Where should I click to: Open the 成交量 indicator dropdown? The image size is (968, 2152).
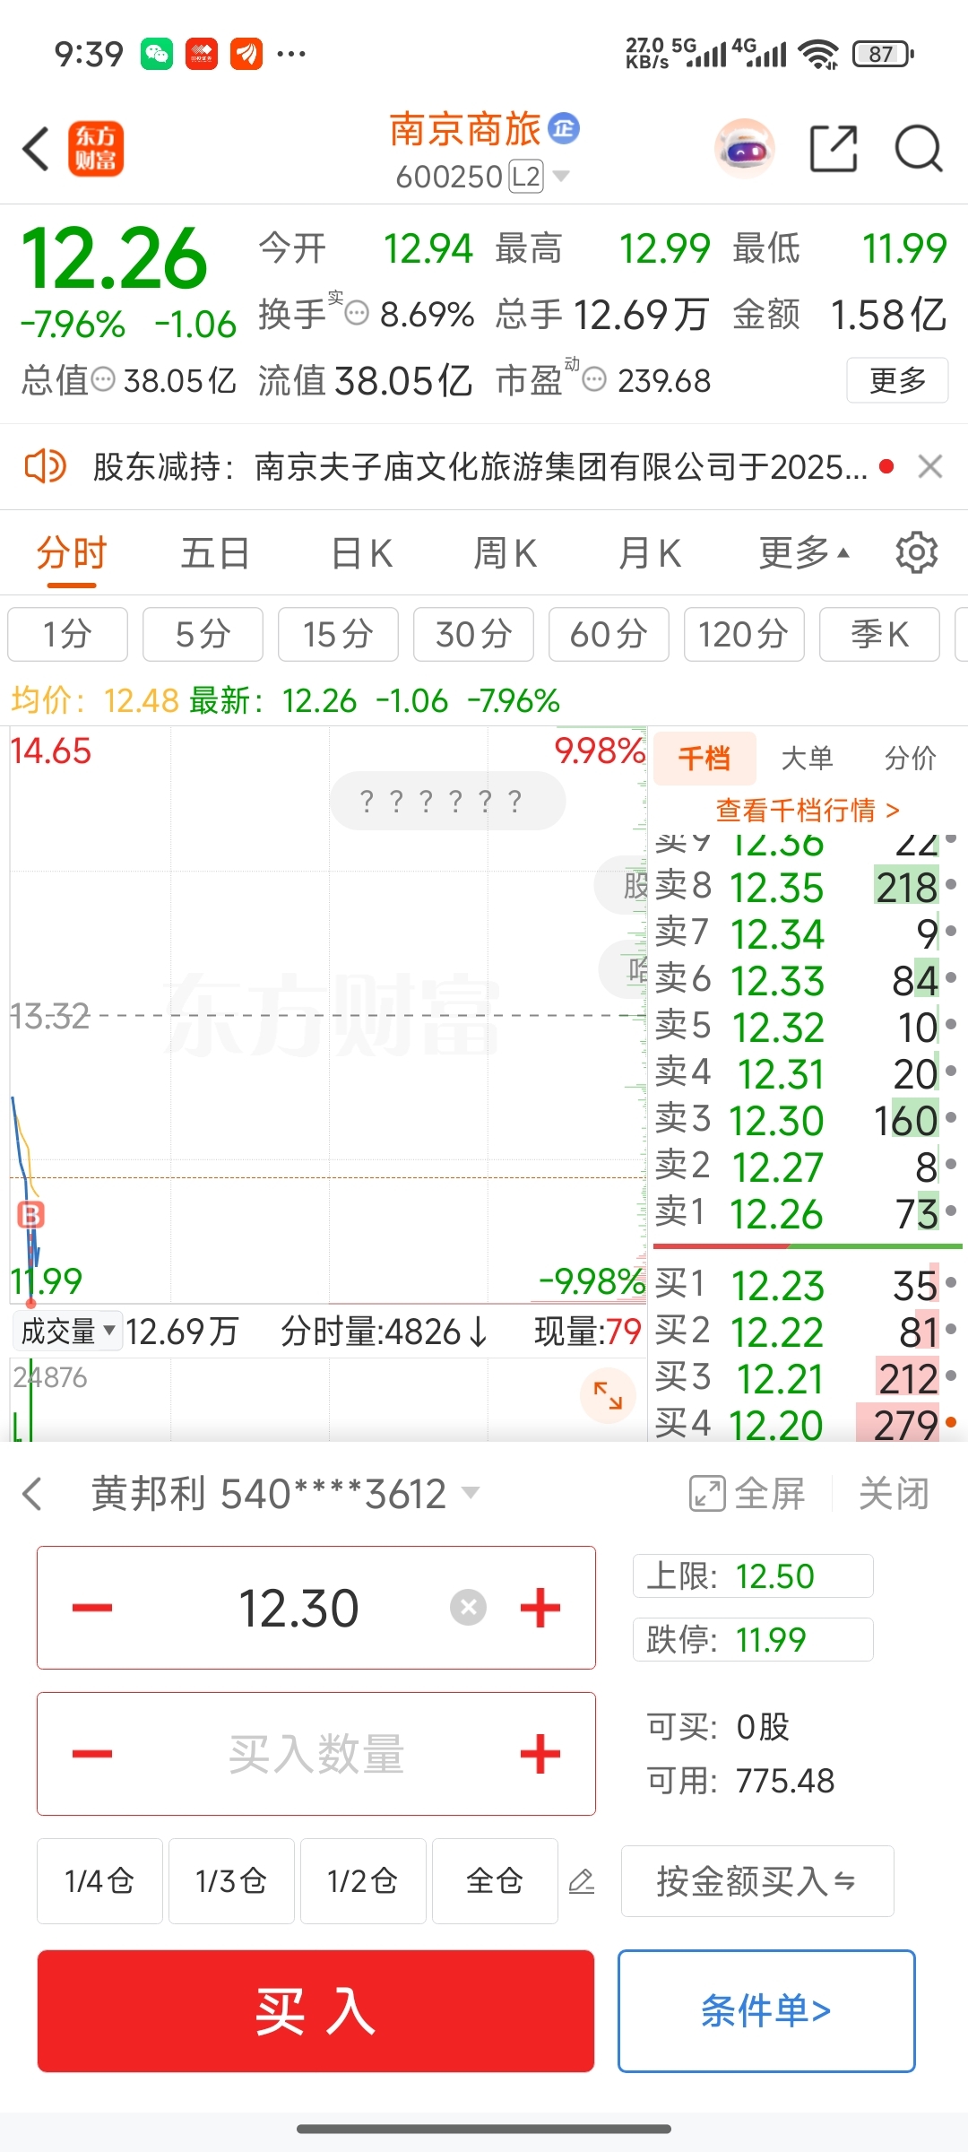[67, 1332]
